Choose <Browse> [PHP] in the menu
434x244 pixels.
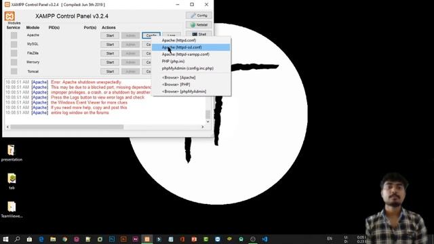[x=191, y=84]
